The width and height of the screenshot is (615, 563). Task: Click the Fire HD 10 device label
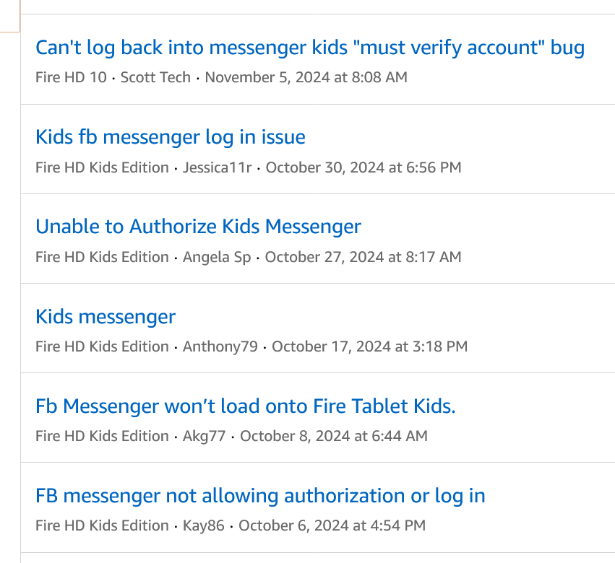(71, 77)
